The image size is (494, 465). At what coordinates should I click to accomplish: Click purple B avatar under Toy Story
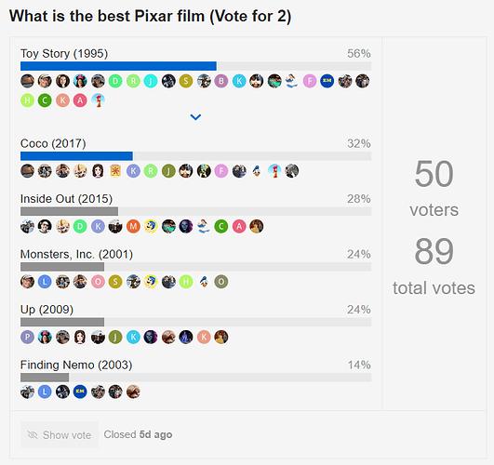(221, 81)
